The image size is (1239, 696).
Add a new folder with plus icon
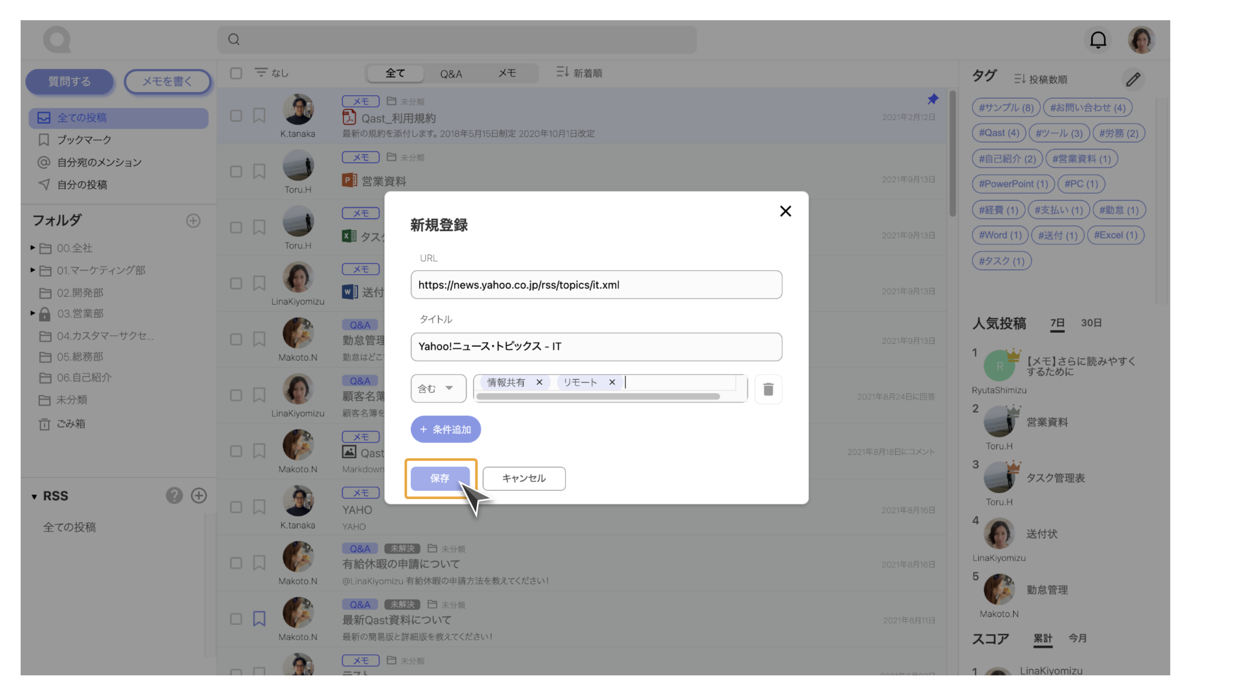(193, 221)
